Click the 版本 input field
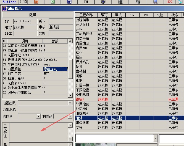Viewport: 184px width, 146px height. pyautogui.click(x=61, y=21)
